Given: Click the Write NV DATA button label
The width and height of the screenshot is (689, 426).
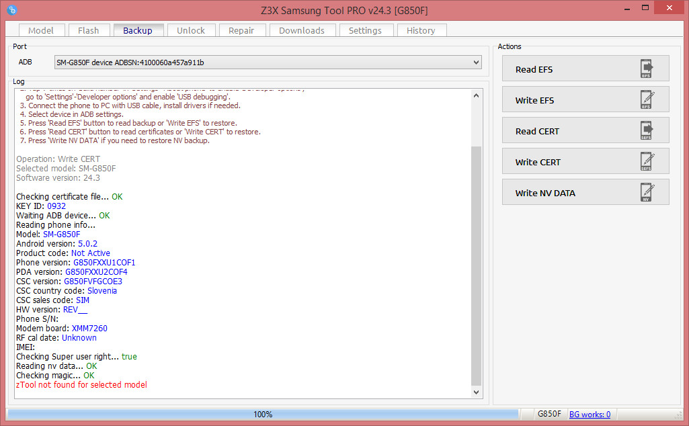Looking at the screenshot, I should (x=545, y=193).
